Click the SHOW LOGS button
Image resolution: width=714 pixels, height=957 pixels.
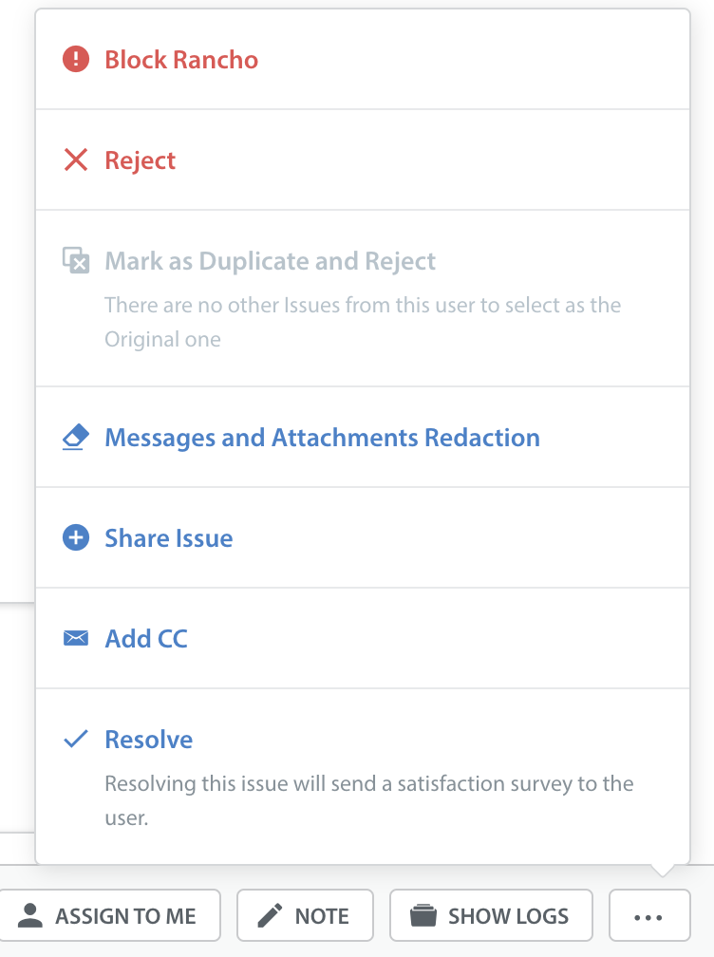click(491, 915)
